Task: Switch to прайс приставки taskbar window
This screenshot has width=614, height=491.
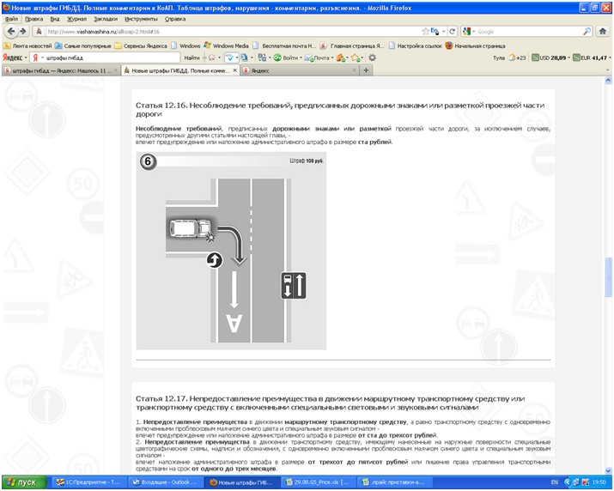Action: (x=393, y=482)
